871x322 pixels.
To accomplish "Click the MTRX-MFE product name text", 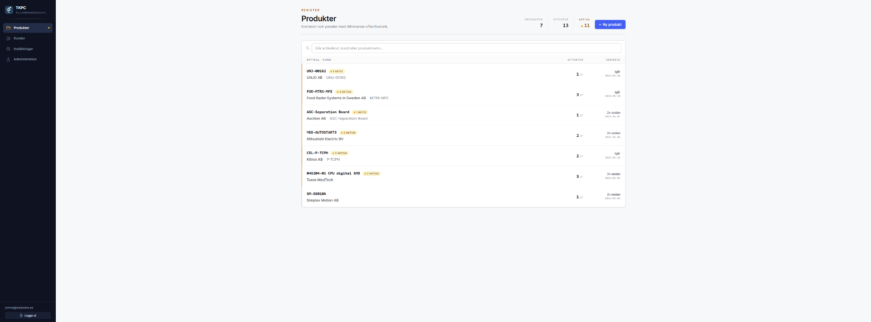I will [379, 98].
